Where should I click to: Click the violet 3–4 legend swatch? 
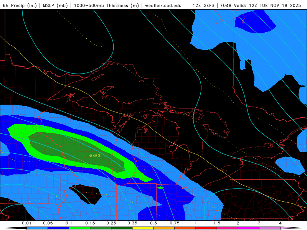tap(270, 228)
